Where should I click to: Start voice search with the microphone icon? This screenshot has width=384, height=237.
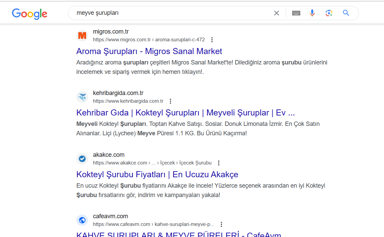pyautogui.click(x=312, y=13)
